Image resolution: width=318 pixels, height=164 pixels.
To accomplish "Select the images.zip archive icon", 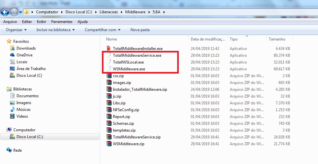I will pos(109,82).
